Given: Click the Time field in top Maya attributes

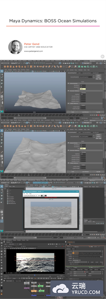Looking at the screenshot, I should (83, 89).
